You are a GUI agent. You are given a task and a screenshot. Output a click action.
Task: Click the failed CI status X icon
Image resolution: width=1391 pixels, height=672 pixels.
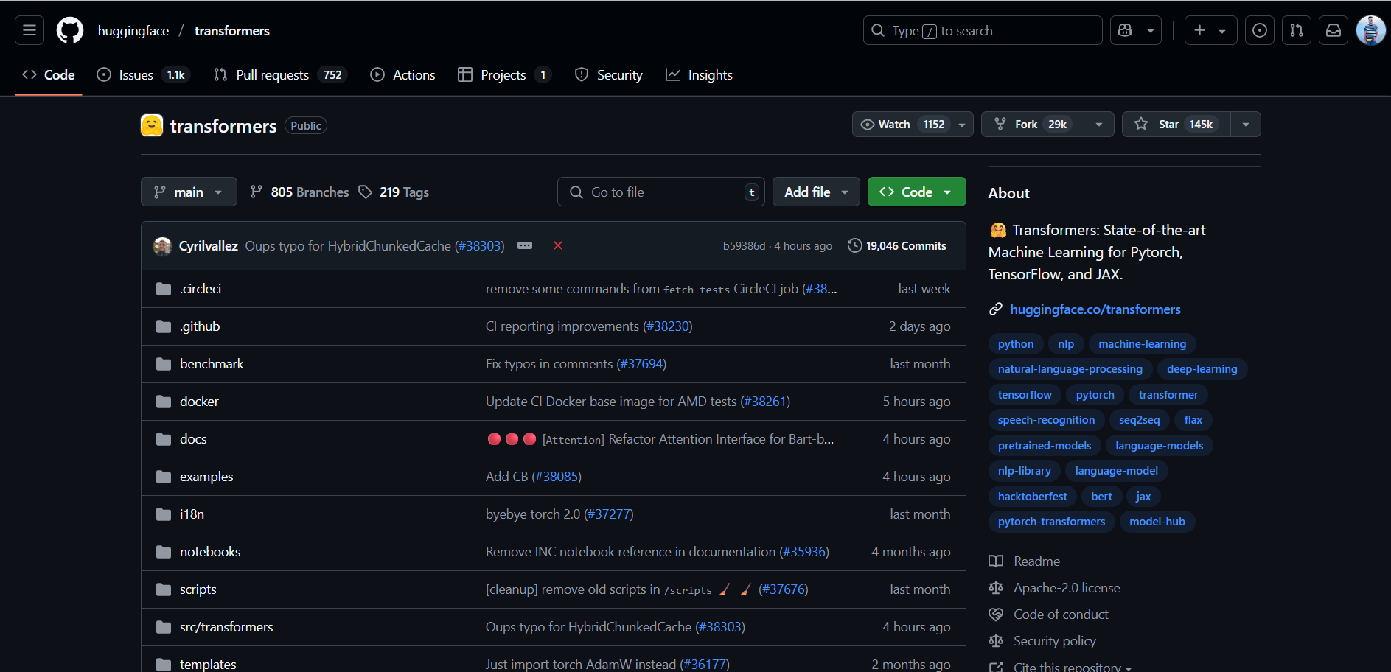click(x=558, y=245)
